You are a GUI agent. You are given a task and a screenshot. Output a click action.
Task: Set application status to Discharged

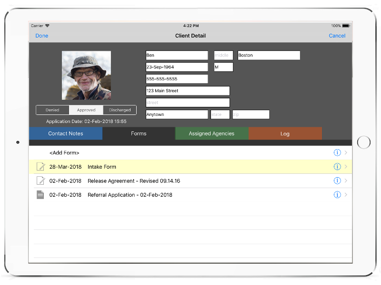tap(120, 110)
